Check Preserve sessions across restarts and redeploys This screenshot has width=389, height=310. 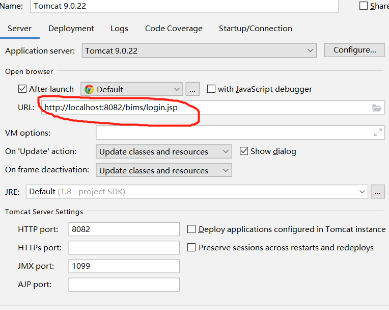pos(191,247)
